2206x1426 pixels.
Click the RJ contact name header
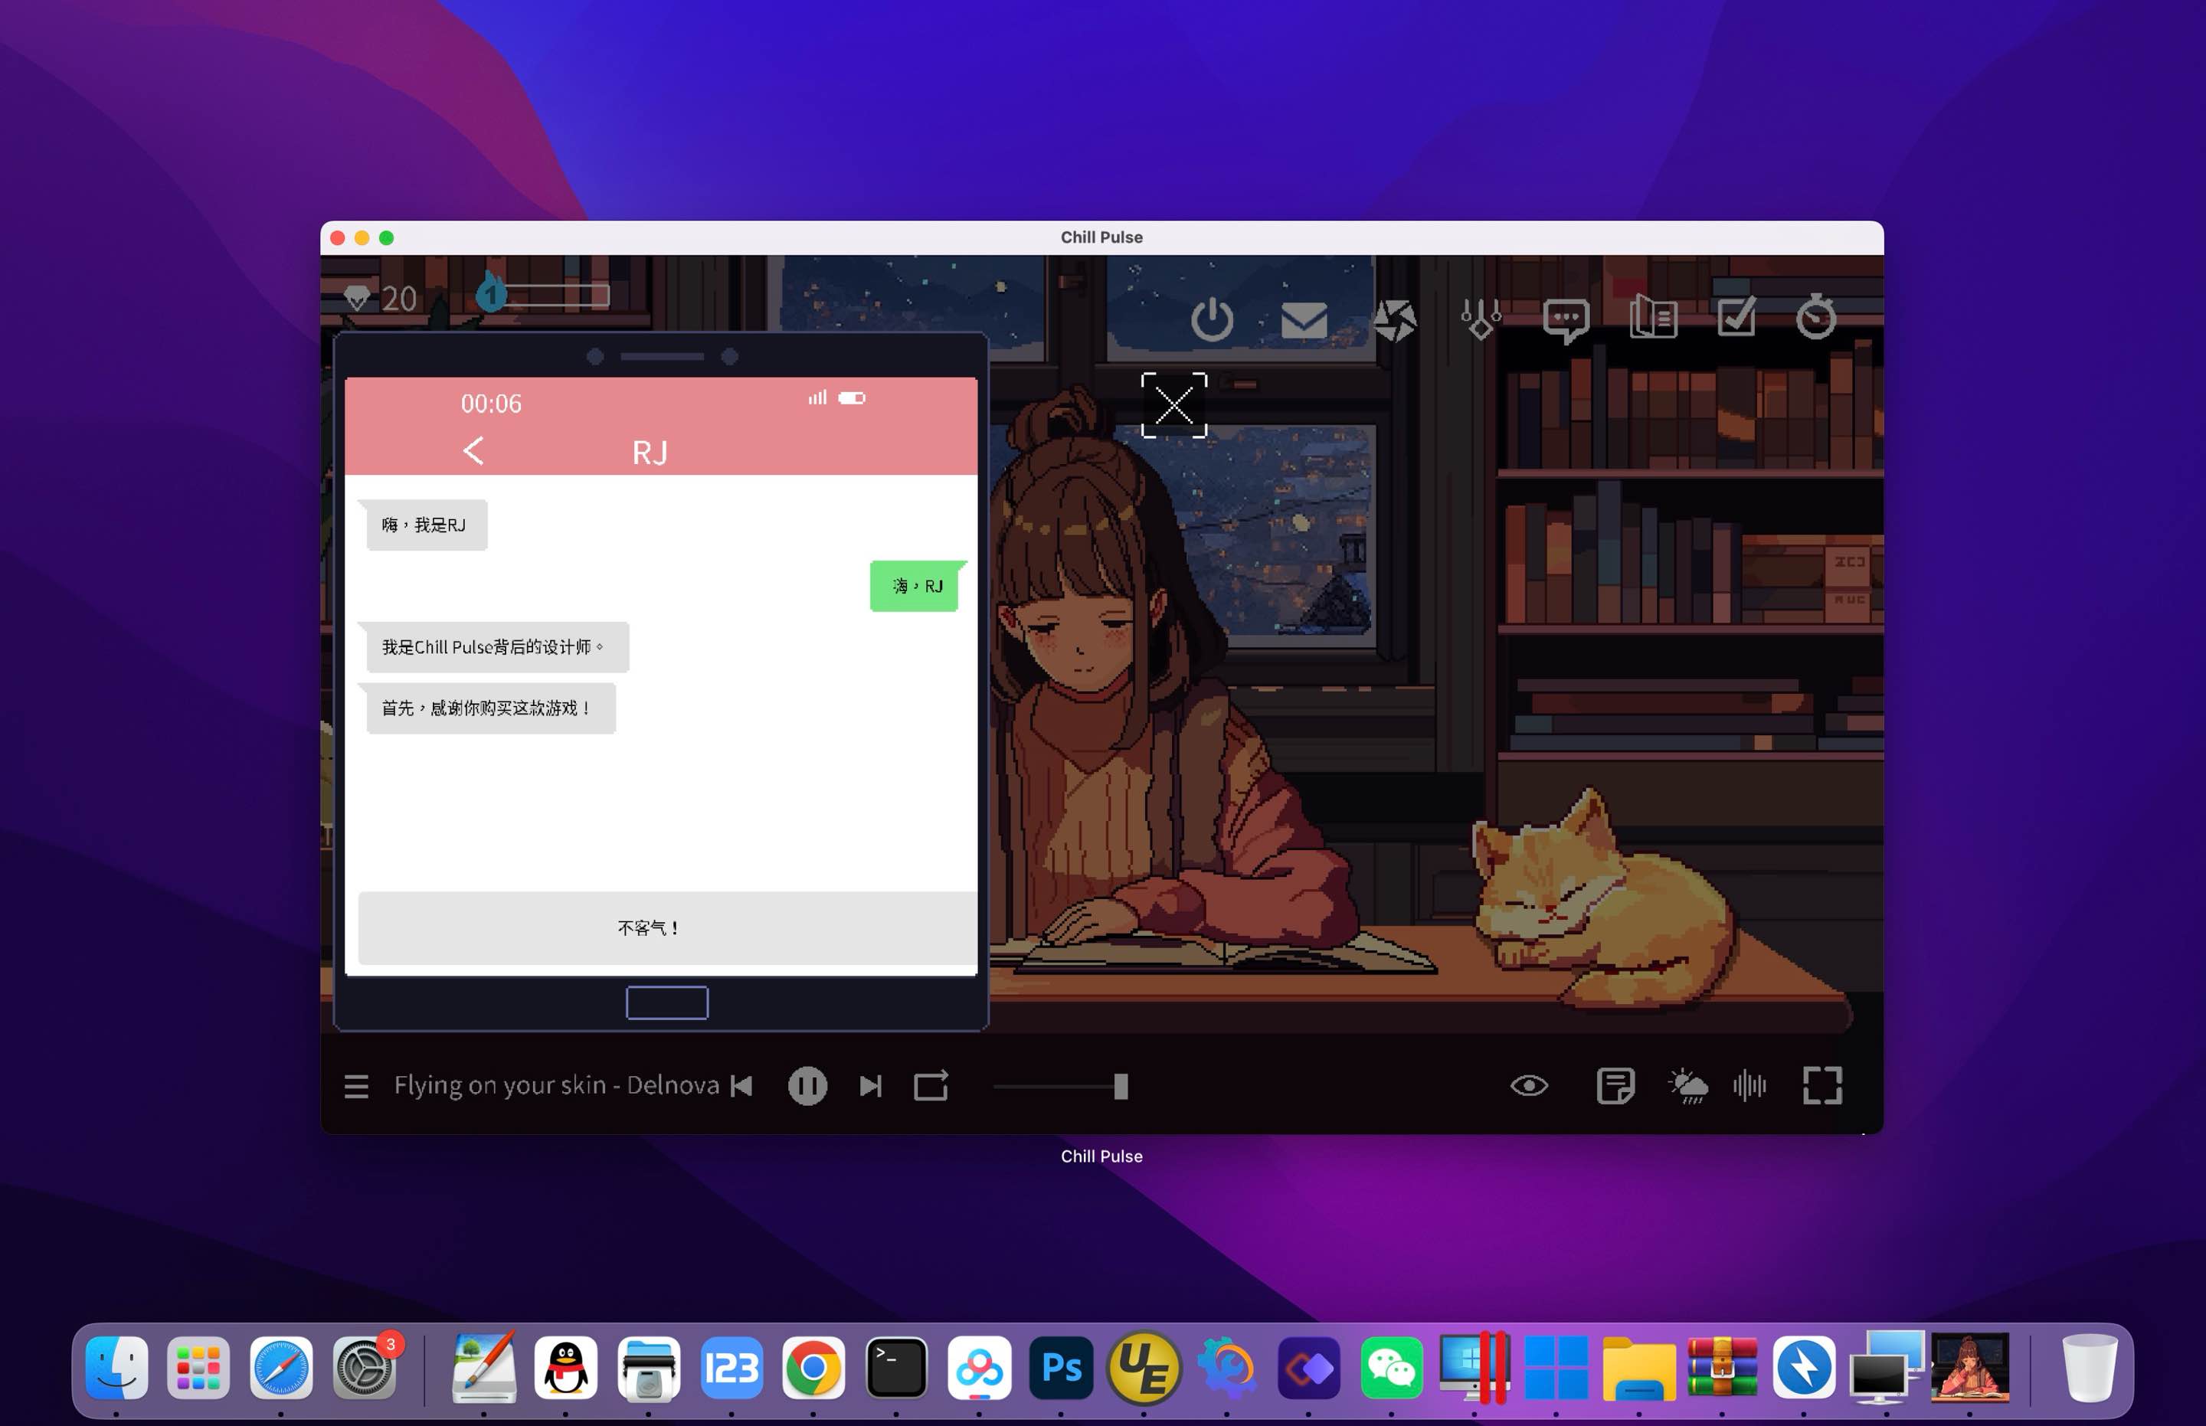650,453
